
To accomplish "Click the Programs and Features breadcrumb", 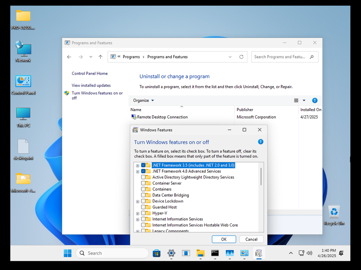I will (168, 57).
